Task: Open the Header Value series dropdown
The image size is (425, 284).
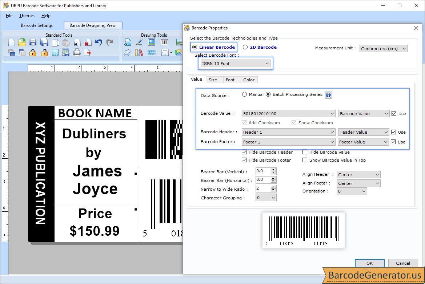Action: coord(364,132)
